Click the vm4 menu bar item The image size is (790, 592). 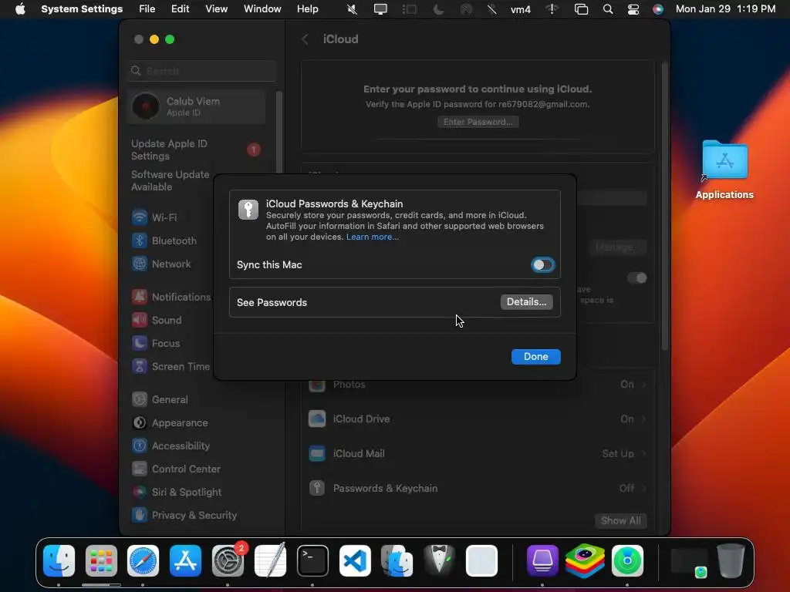pyautogui.click(x=521, y=9)
